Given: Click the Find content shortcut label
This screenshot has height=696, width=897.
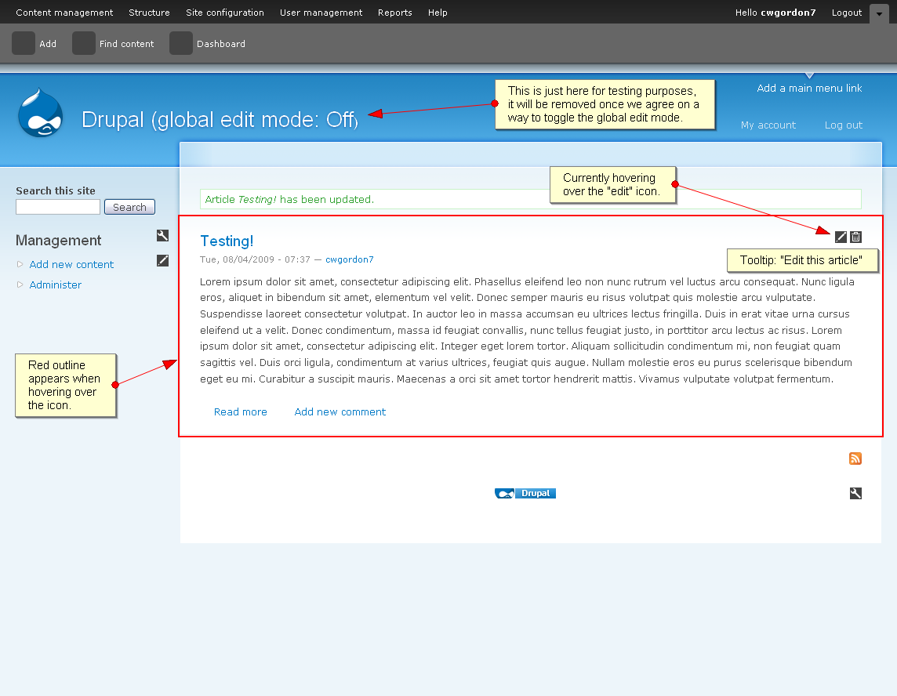Looking at the screenshot, I should [x=126, y=44].
